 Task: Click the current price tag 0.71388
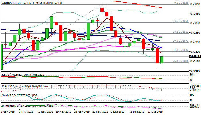(195, 57)
